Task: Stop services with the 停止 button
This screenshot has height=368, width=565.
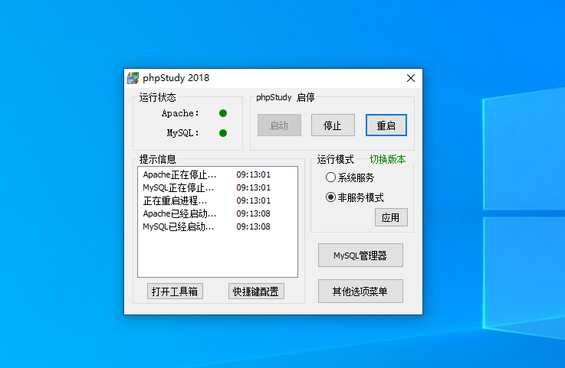Action: pos(333,125)
